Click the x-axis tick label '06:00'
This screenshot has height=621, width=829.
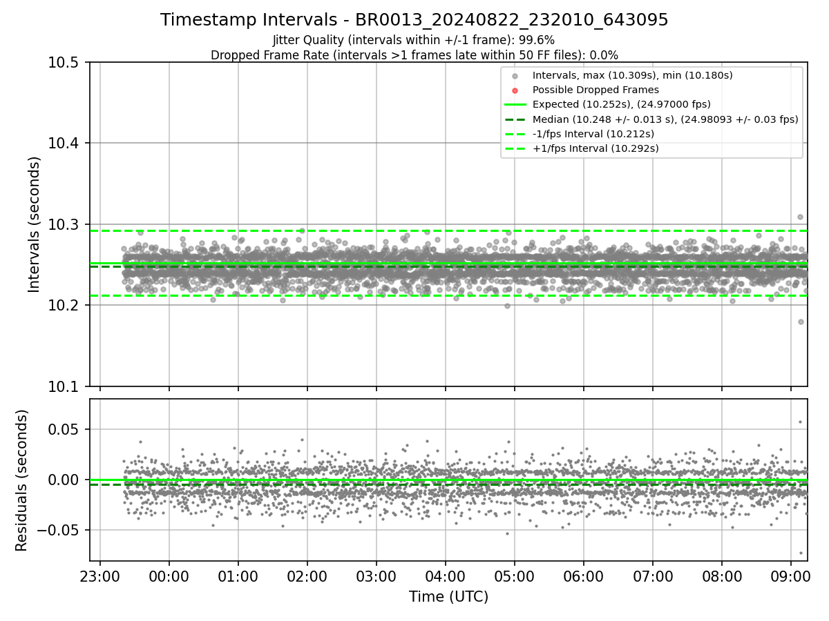point(584,575)
